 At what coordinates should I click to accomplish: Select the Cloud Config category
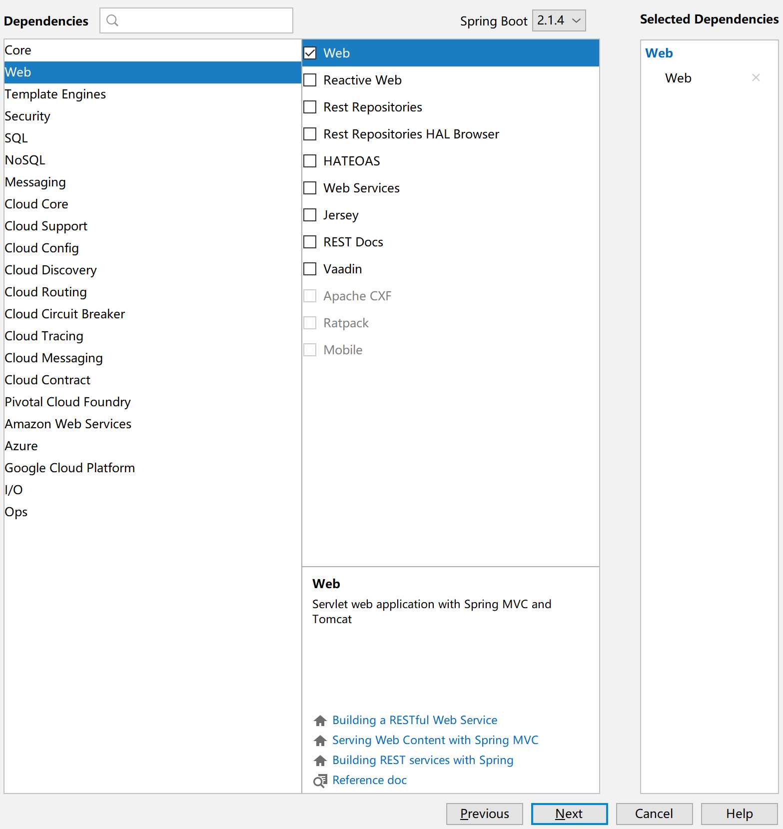click(152, 248)
